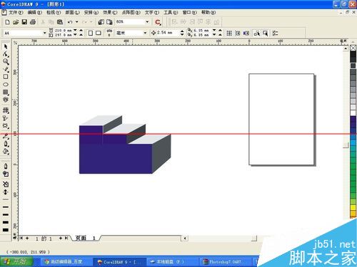This screenshot has width=357, height=267.
Task: Open the 效果(C) menu
Action: [110, 12]
